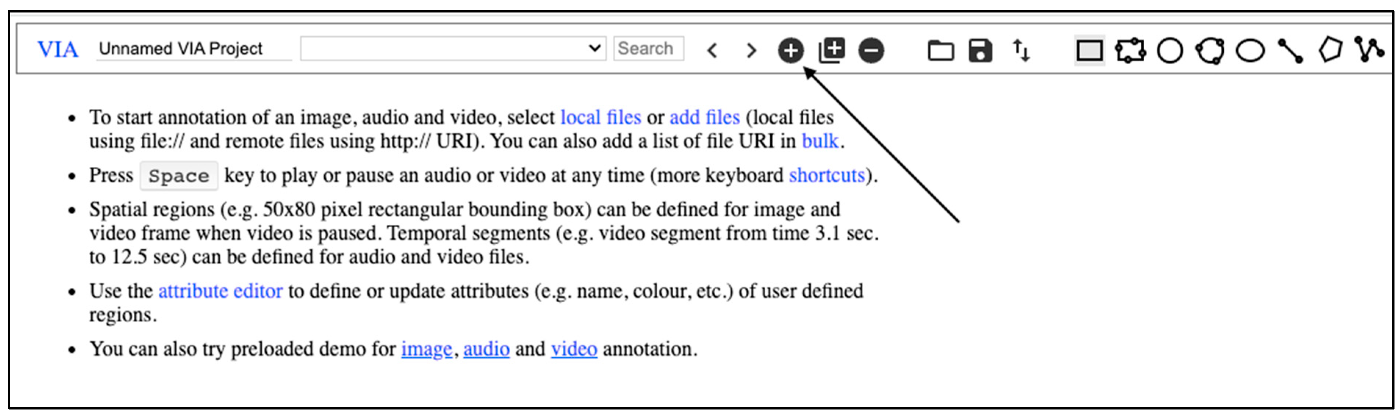
Task: Select the circle region shape tool
Action: point(1170,51)
